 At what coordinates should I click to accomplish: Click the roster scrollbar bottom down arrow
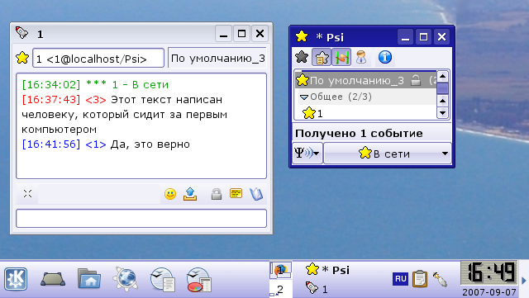point(442,112)
